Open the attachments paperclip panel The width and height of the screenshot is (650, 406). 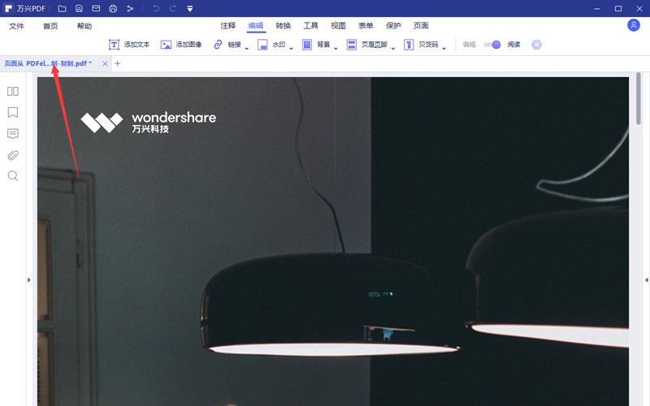point(13,155)
